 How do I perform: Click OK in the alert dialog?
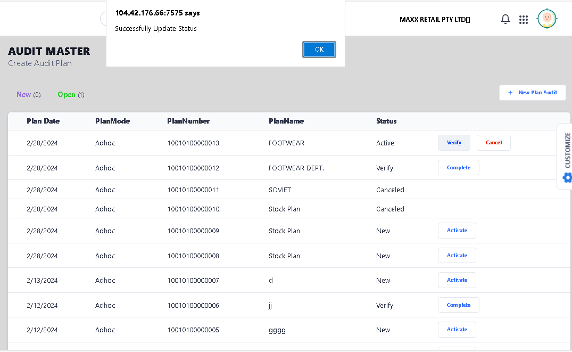point(319,50)
